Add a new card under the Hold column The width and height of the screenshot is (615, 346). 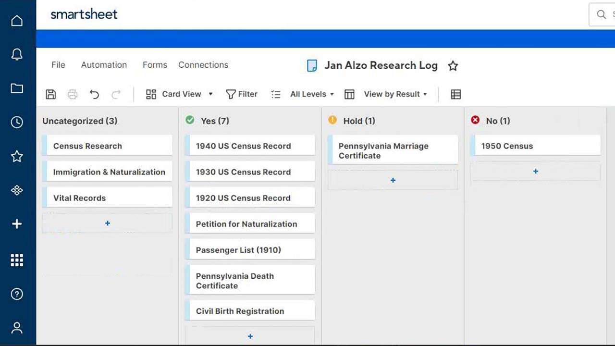point(393,180)
